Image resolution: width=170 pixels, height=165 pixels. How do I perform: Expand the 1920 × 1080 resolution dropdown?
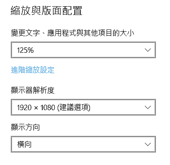click(x=83, y=107)
